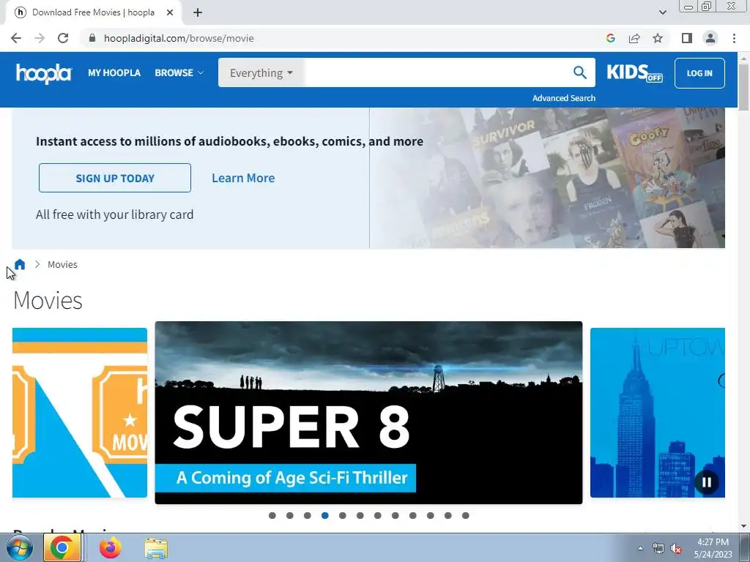
Task: Open a new browser tab
Action: coord(198,12)
